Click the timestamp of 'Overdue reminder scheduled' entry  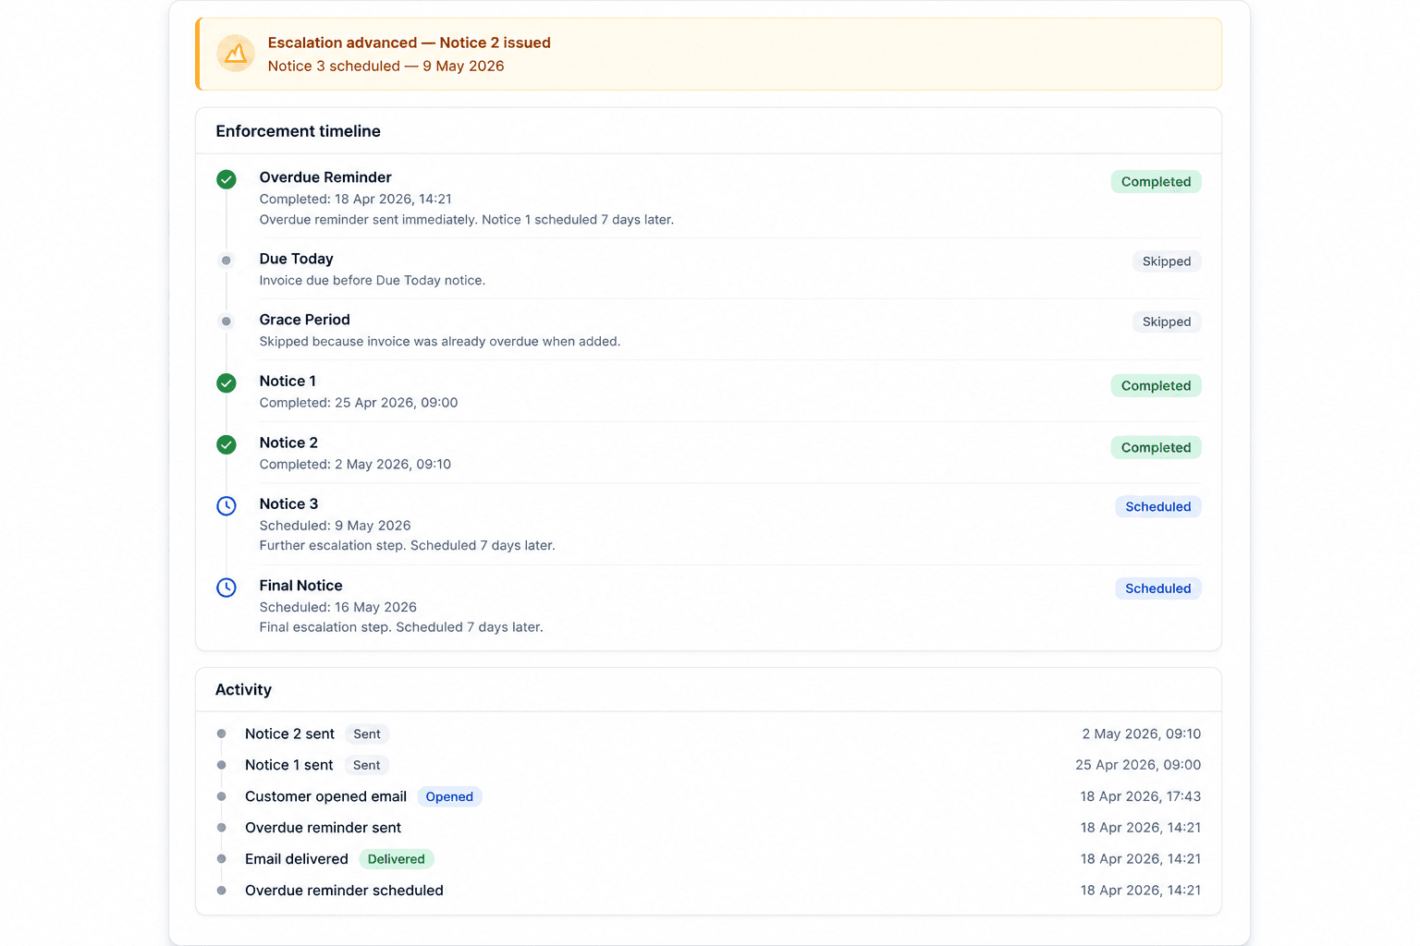tap(1140, 891)
